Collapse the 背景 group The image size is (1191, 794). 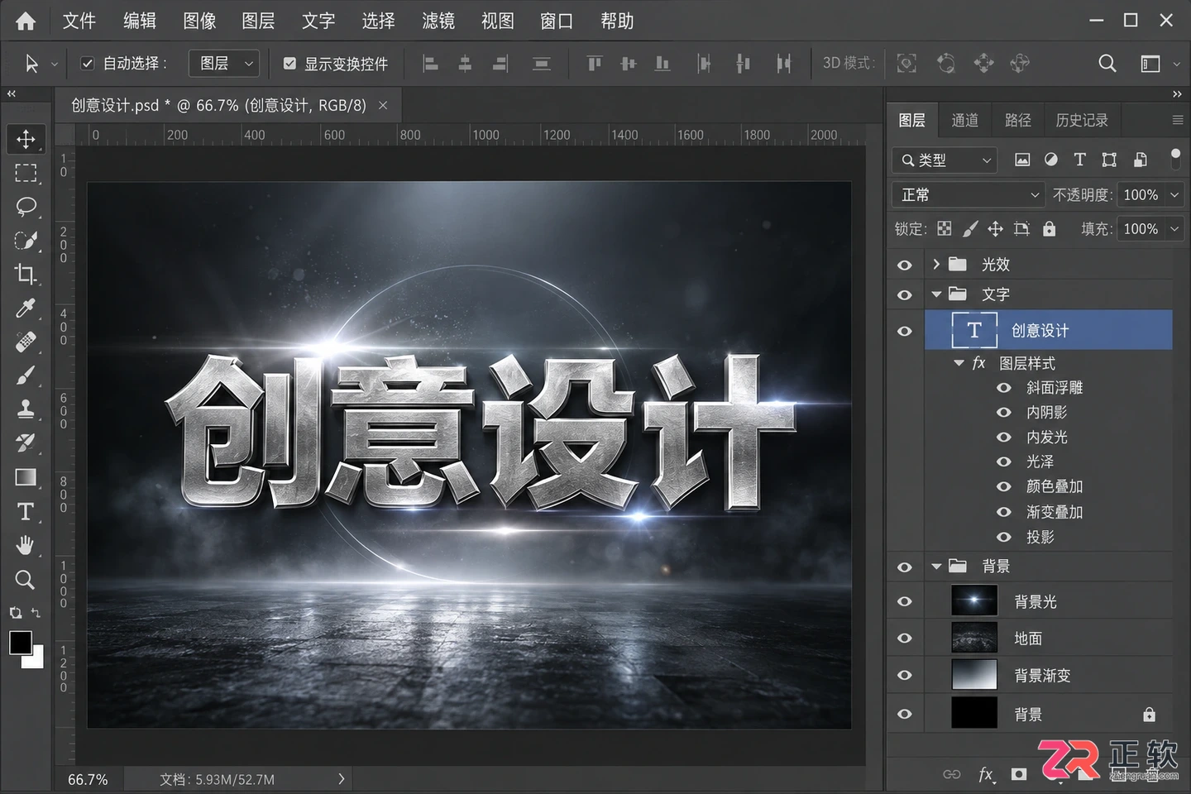[x=936, y=567]
